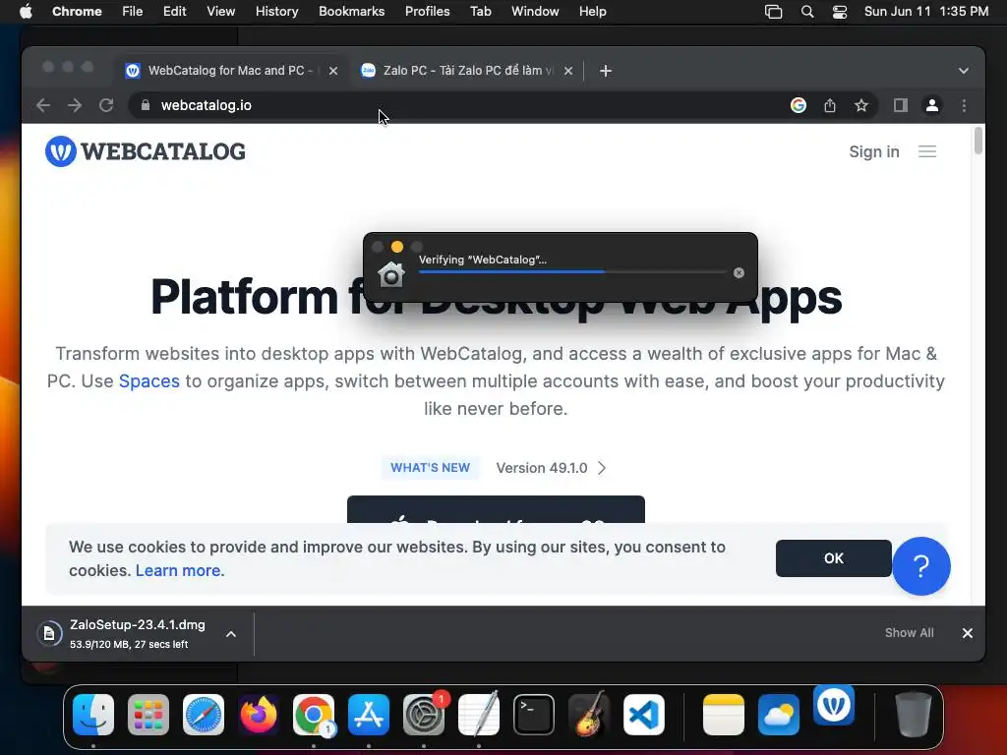Click the Chrome back arrow
The height and width of the screenshot is (755, 1007).
[x=43, y=105]
